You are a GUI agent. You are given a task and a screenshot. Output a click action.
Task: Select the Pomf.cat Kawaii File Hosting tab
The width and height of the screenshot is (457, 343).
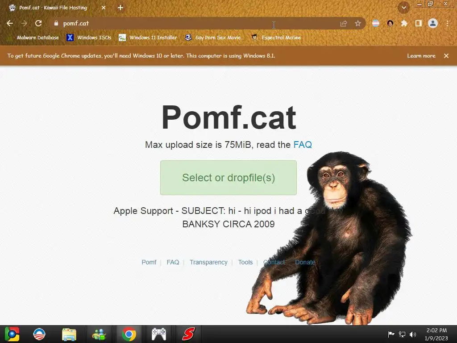(53, 8)
